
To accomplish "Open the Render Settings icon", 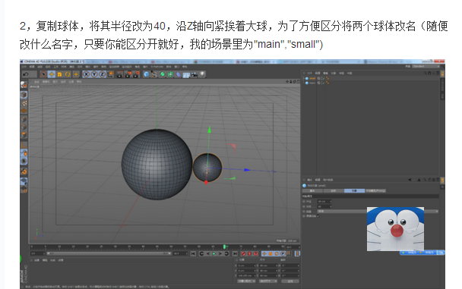I will pos(136,74).
